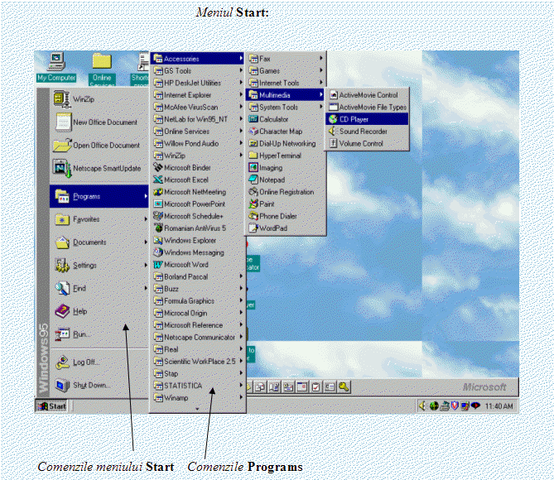Screen dimensions: 554x480
Task: Open the McAfee VirusScan group
Action: click(198, 107)
